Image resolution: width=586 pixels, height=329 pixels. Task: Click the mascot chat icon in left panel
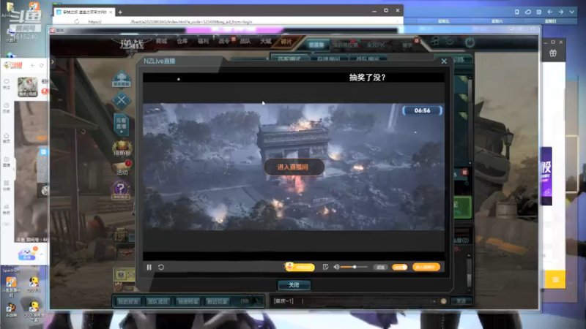click(x=27, y=254)
